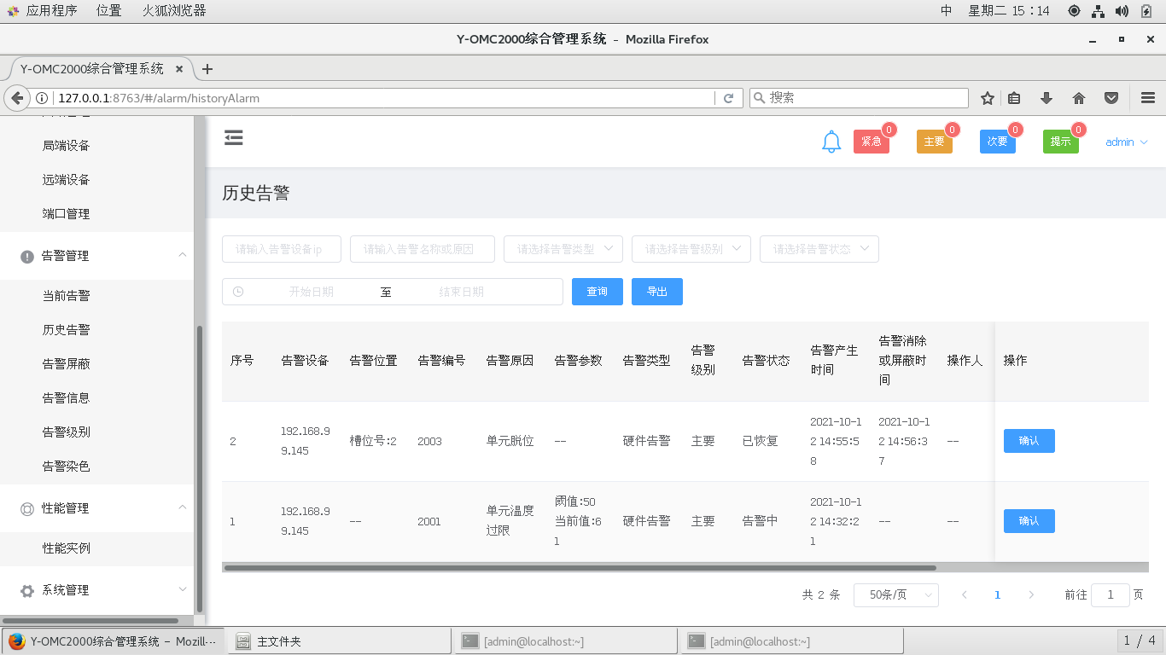
Task: Open Firefox downloads arrow icon
Action: [x=1046, y=98]
